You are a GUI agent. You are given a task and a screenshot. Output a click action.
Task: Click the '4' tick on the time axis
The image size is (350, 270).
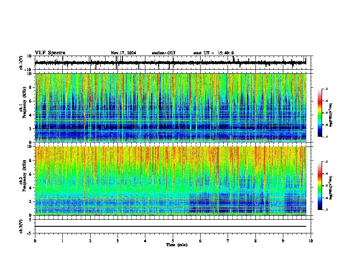tap(145, 241)
